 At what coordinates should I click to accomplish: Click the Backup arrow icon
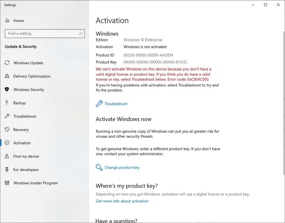tap(7, 103)
